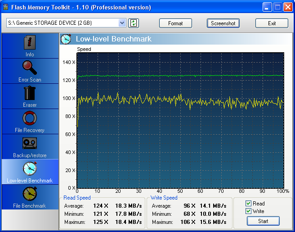
Task: Open the Eraser trash can icon
Action: click(30, 93)
